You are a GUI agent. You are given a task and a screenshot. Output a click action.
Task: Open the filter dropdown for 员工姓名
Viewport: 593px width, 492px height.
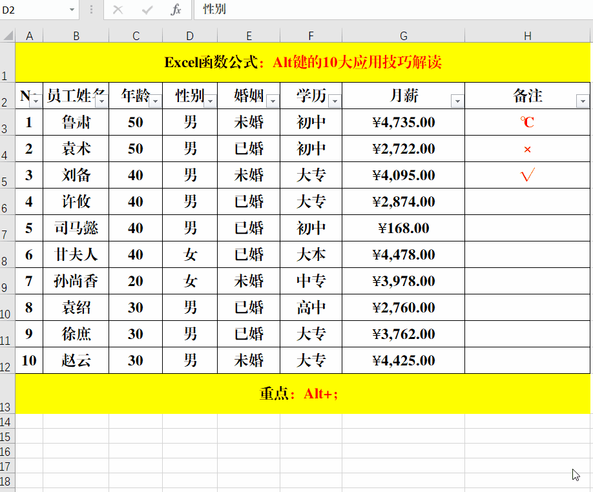click(101, 101)
